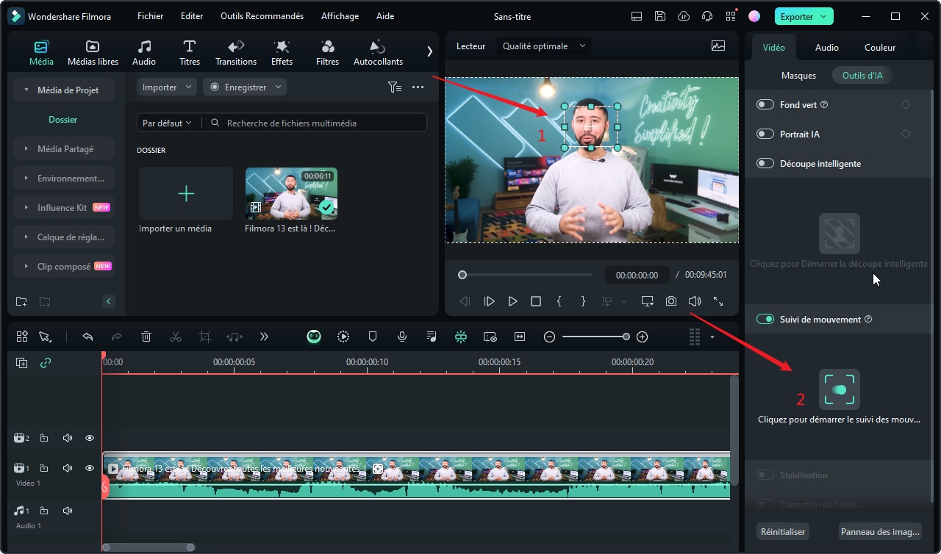Take a snapshot with camera icon

point(671,301)
